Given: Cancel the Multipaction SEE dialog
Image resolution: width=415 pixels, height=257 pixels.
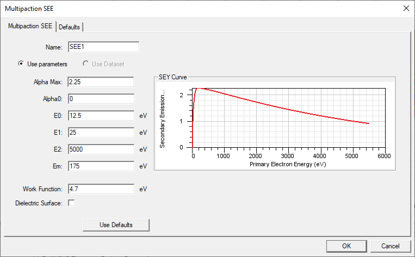Looking at the screenshot, I should 390,246.
